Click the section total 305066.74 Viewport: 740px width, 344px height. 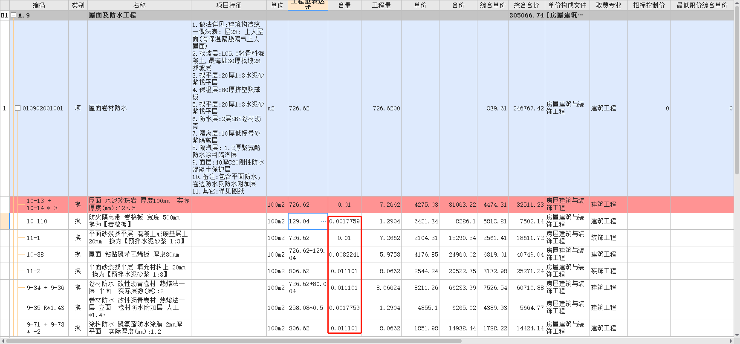pos(526,15)
